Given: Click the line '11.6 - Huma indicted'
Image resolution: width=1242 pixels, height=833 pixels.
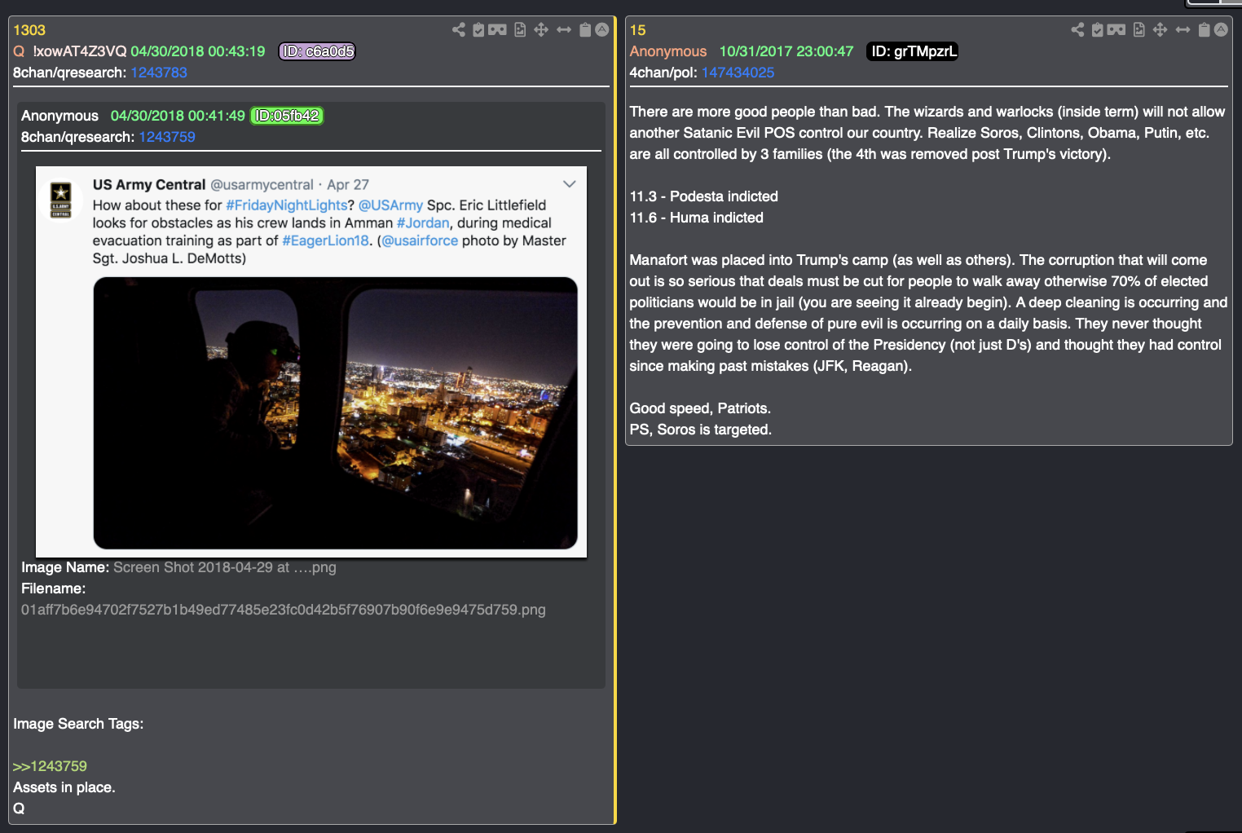Looking at the screenshot, I should pyautogui.click(x=697, y=218).
